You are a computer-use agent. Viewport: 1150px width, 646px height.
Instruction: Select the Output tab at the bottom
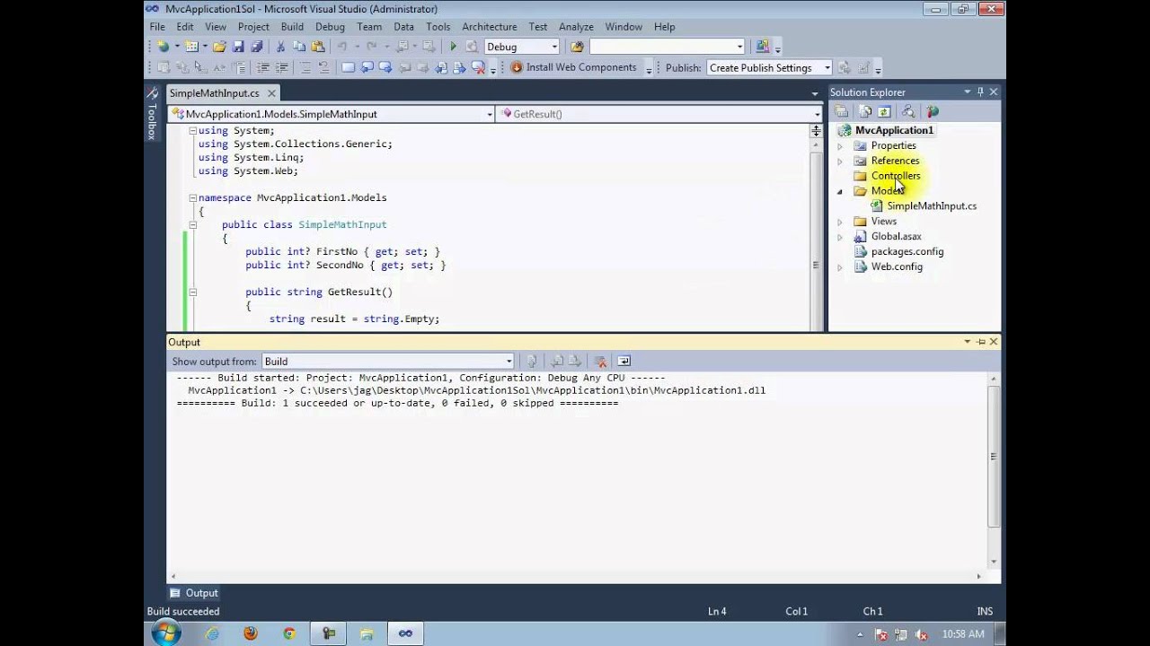193,593
